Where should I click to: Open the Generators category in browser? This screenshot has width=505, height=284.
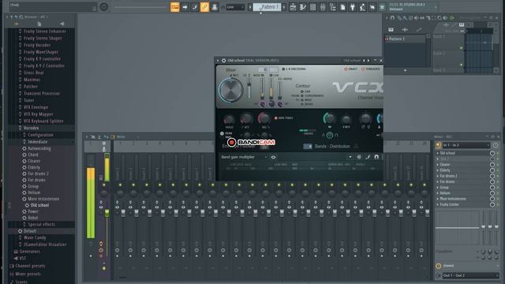pyautogui.click(x=30, y=252)
